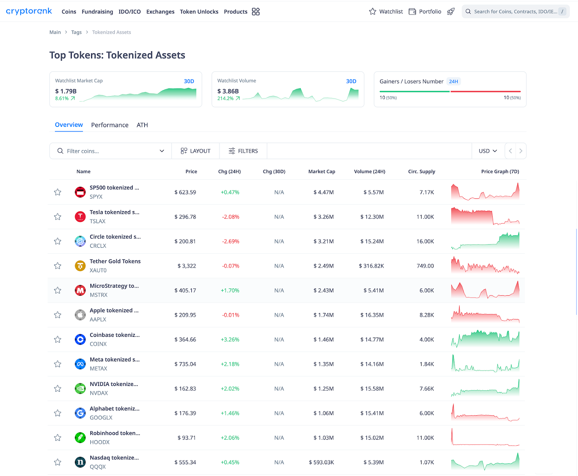Star MicroStrategy MSTRX for watchlist
Image resolution: width=578 pixels, height=476 pixels.
click(x=57, y=290)
